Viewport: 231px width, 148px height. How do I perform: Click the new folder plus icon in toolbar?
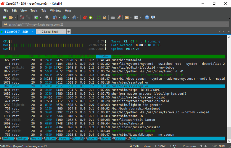(x=127, y=17)
